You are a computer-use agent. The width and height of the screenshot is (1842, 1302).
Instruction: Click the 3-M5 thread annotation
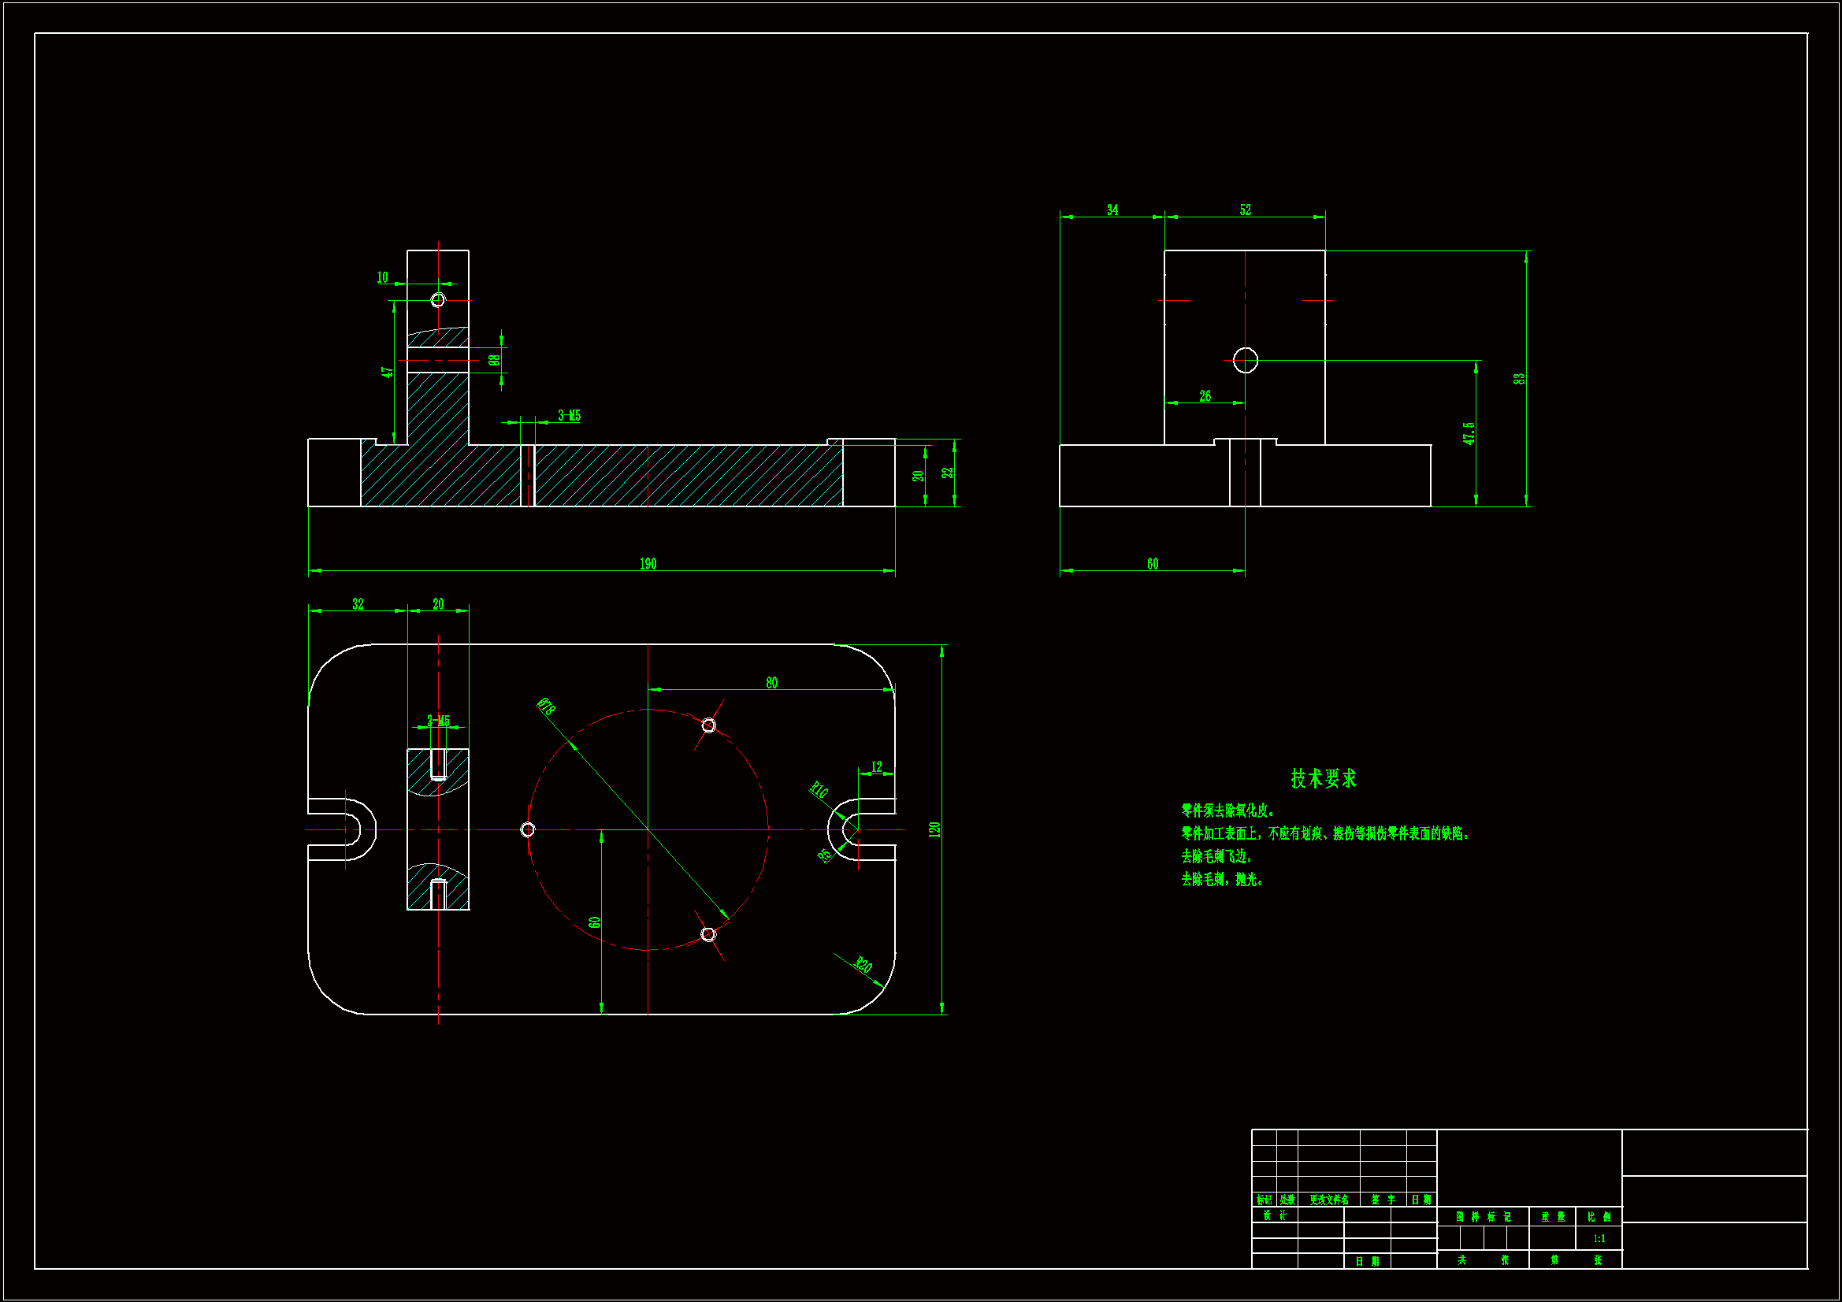coord(569,416)
